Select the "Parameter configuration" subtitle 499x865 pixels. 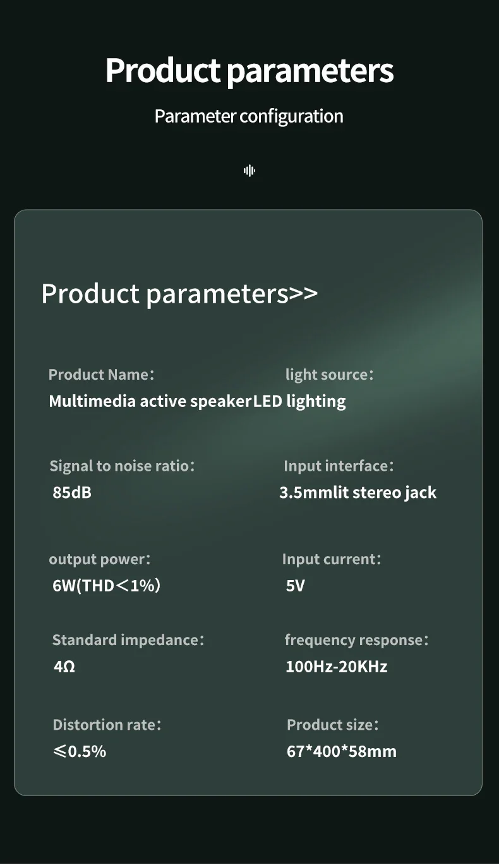point(249,116)
